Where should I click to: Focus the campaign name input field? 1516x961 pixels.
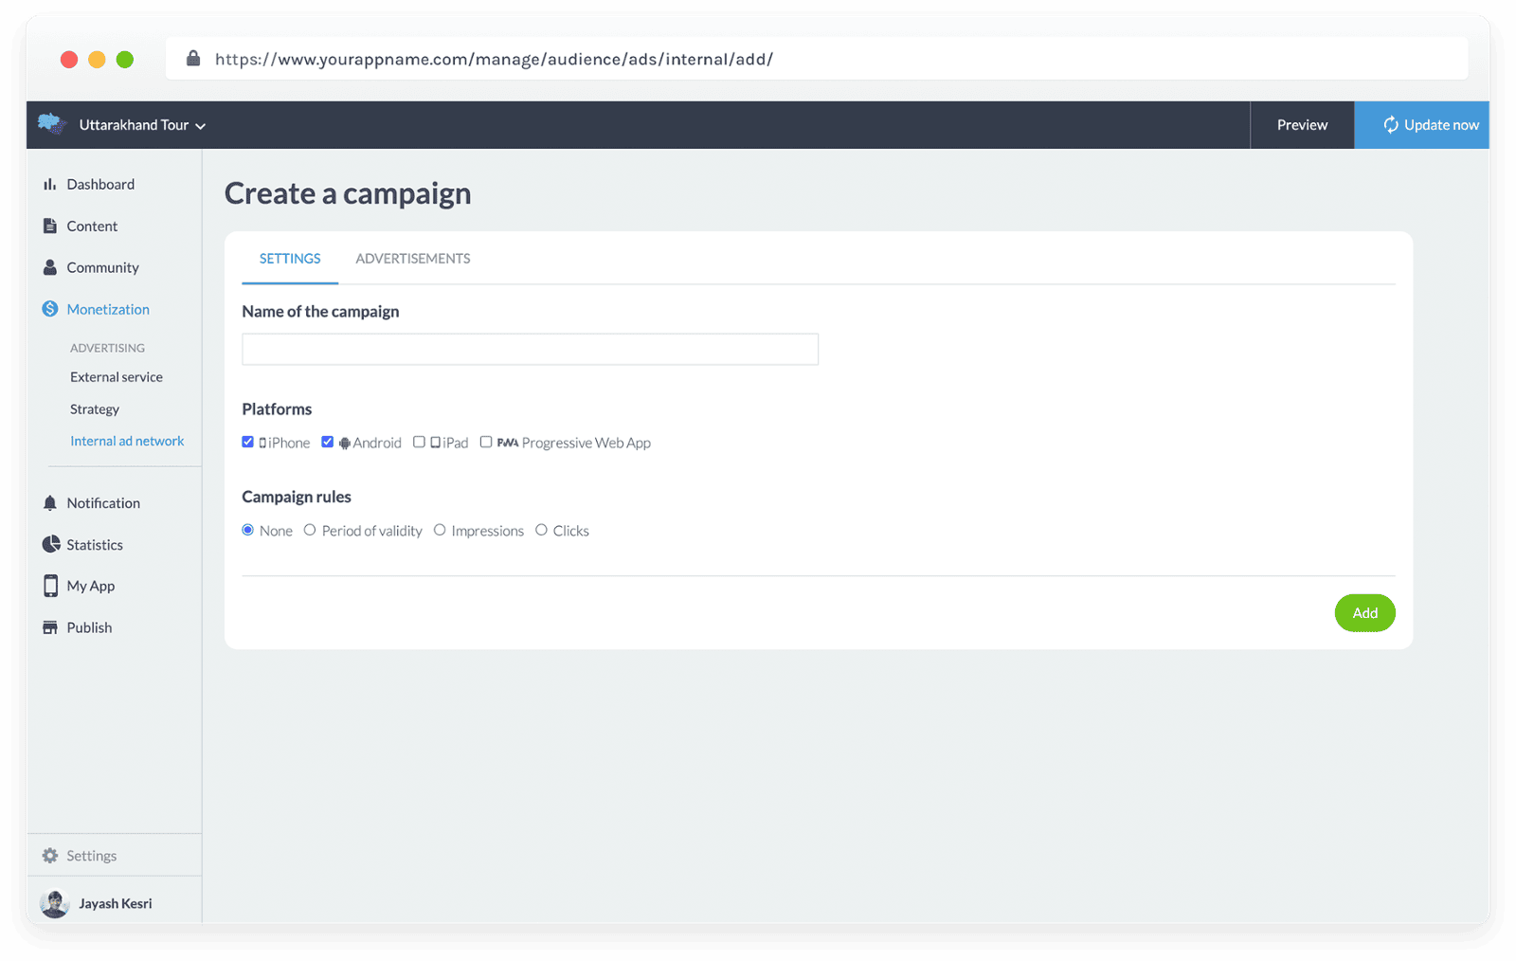[530, 350]
